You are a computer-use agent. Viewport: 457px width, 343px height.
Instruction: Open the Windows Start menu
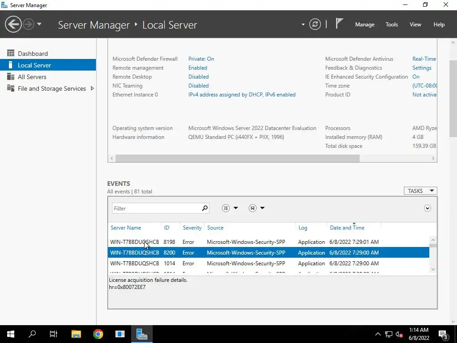[x=11, y=334]
